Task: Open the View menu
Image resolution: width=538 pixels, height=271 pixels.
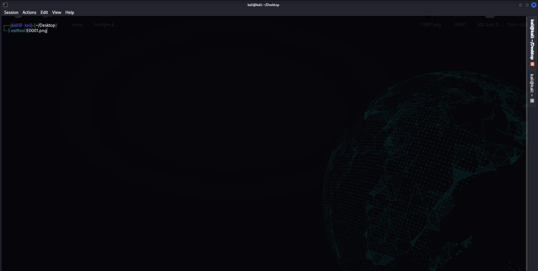Action: [57, 12]
